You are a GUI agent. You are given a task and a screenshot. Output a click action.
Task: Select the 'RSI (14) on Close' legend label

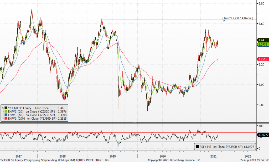(x=221, y=147)
